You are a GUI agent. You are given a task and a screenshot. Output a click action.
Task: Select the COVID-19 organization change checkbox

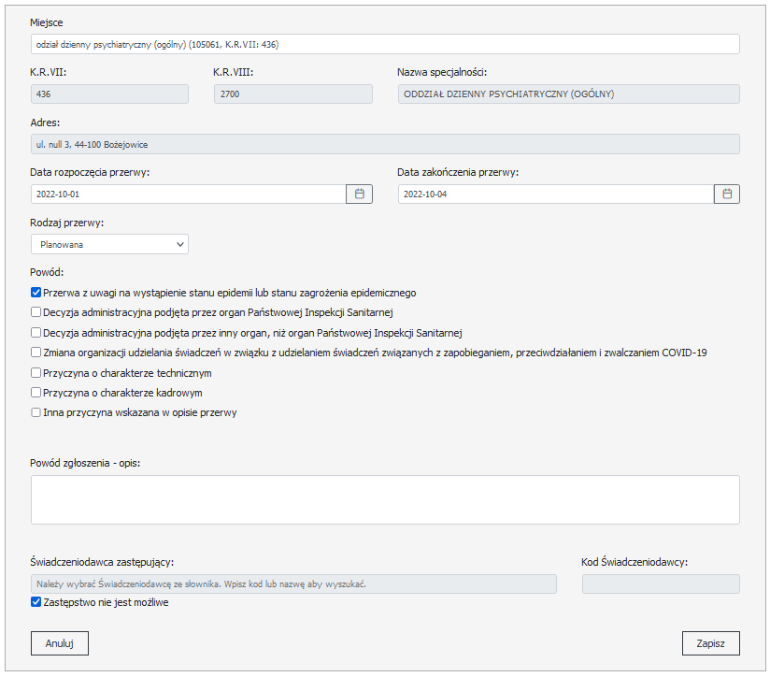[36, 353]
